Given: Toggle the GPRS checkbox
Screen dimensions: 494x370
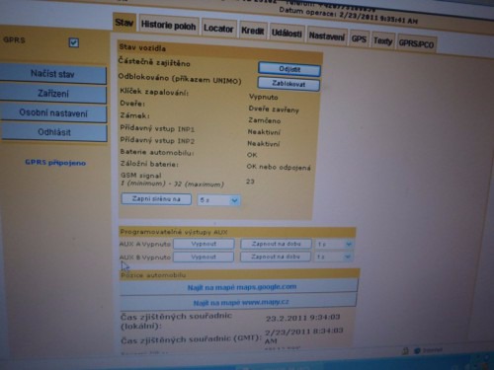Looking at the screenshot, I should (x=74, y=42).
